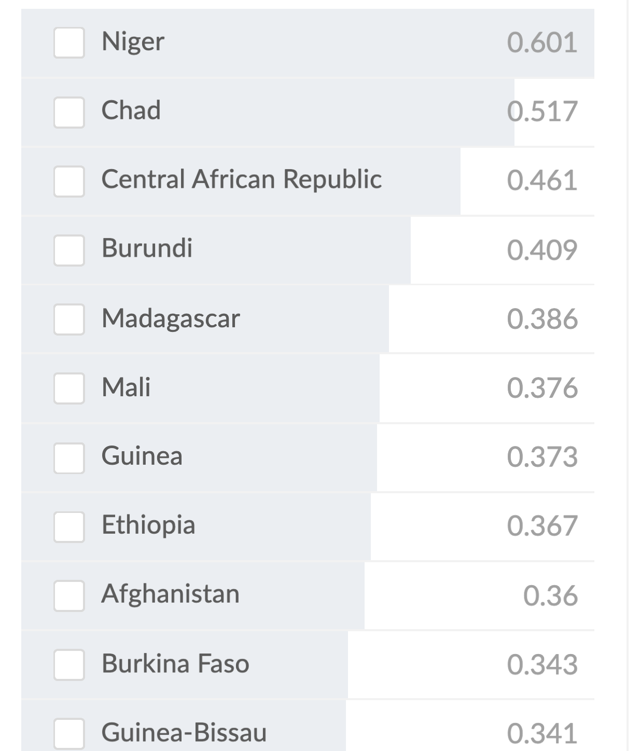The width and height of the screenshot is (640, 751).
Task: Click the Central African Republic label
Action: pos(241,179)
